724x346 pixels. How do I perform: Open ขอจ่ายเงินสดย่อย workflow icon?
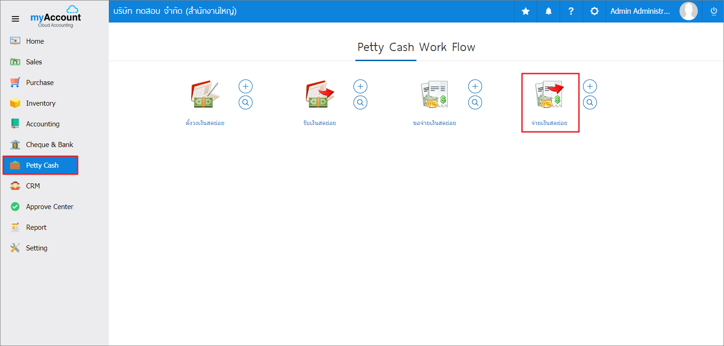click(434, 94)
